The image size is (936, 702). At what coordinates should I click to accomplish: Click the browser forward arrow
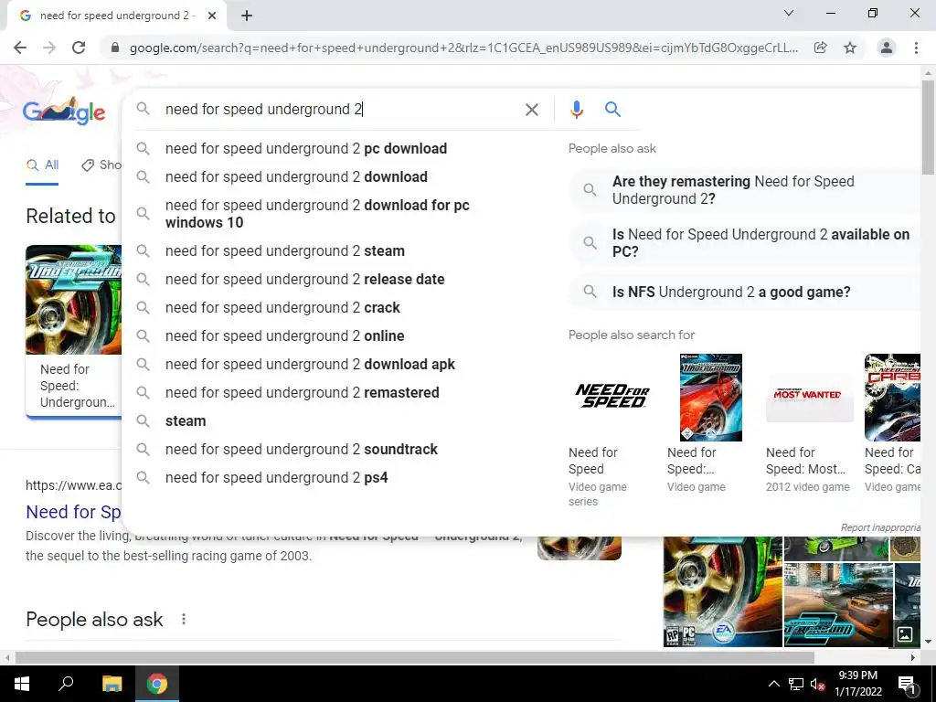coord(49,48)
